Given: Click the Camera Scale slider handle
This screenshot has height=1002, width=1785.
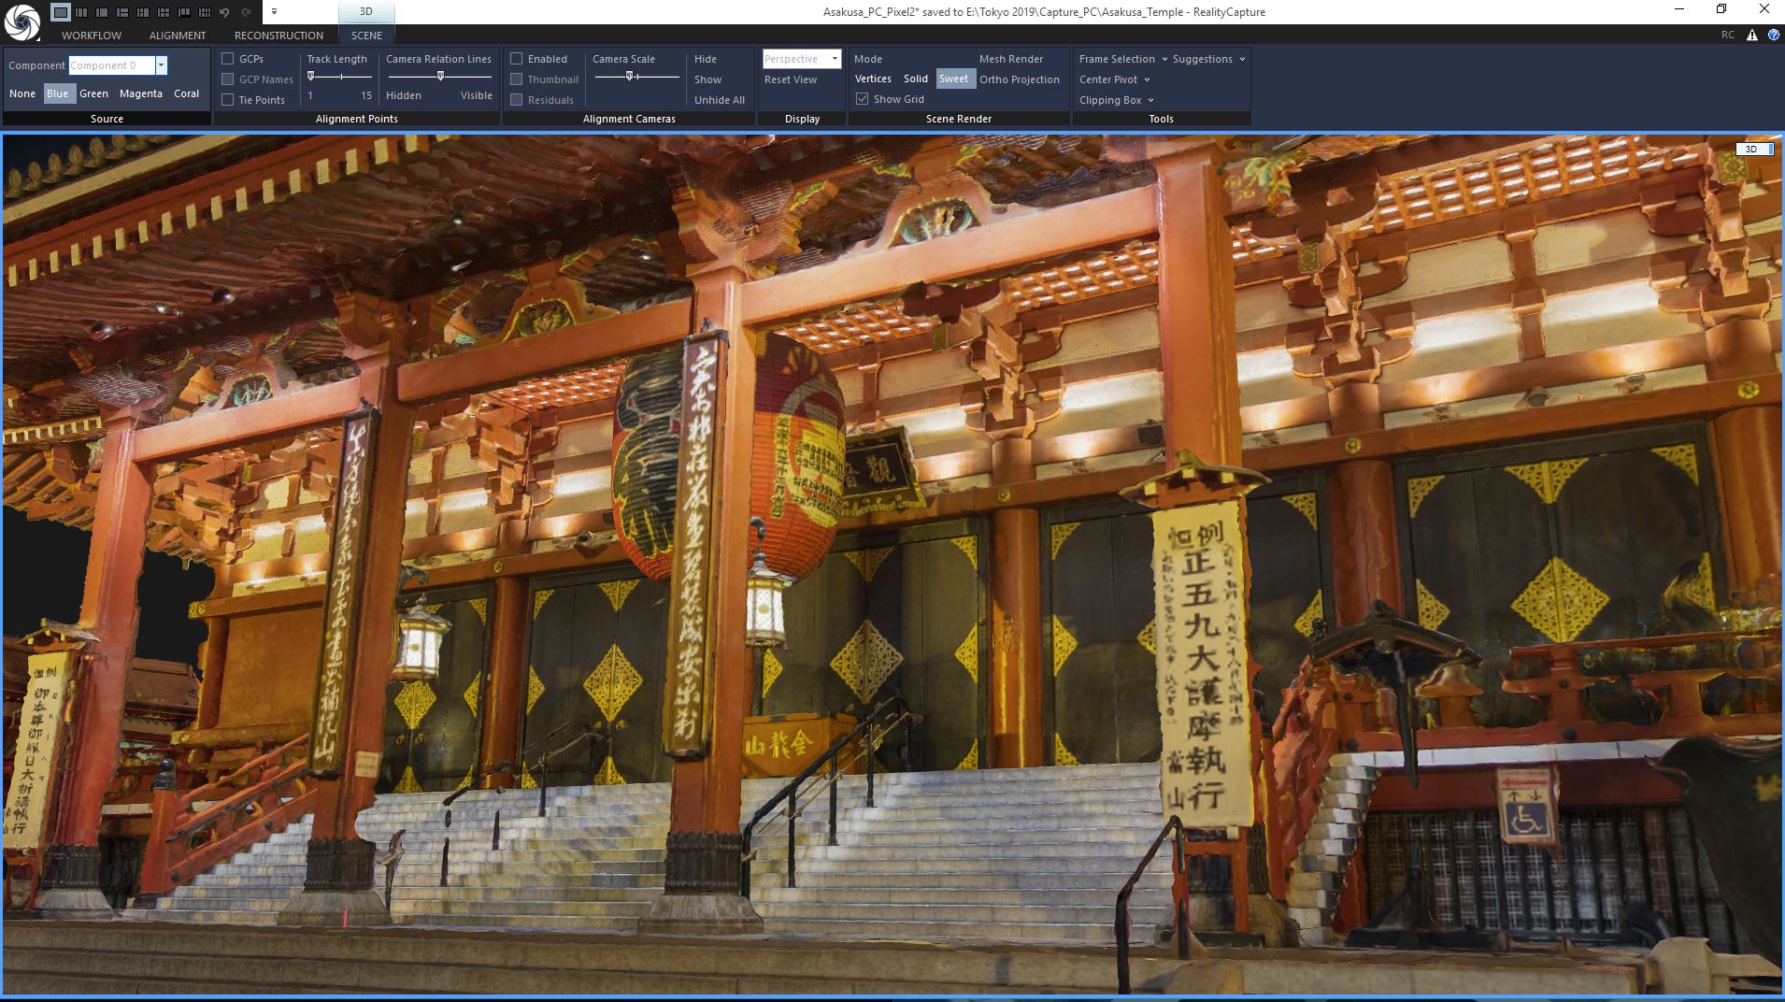Looking at the screenshot, I should (630, 76).
